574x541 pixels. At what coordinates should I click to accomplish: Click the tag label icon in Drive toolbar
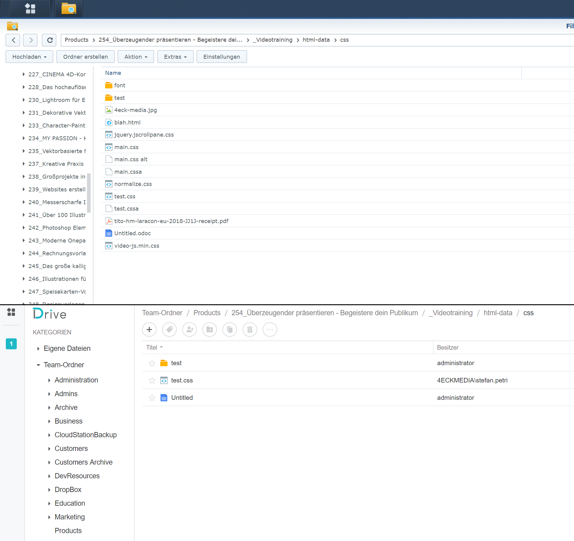(169, 330)
